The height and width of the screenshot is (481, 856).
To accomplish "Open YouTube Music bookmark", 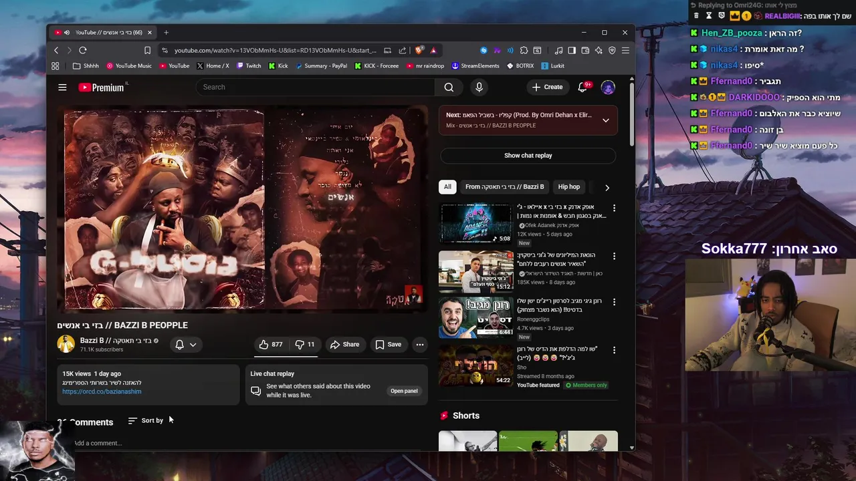I will (128, 66).
